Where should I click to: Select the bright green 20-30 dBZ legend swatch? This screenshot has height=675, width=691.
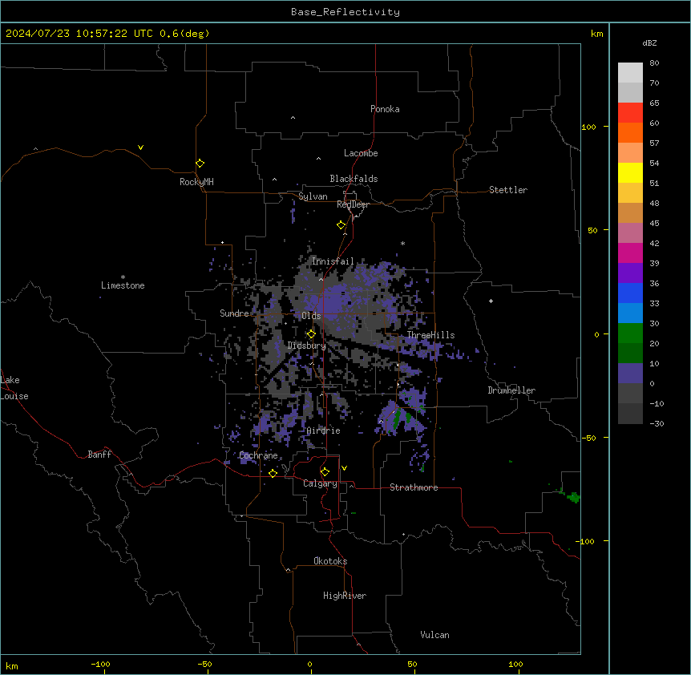coord(630,333)
